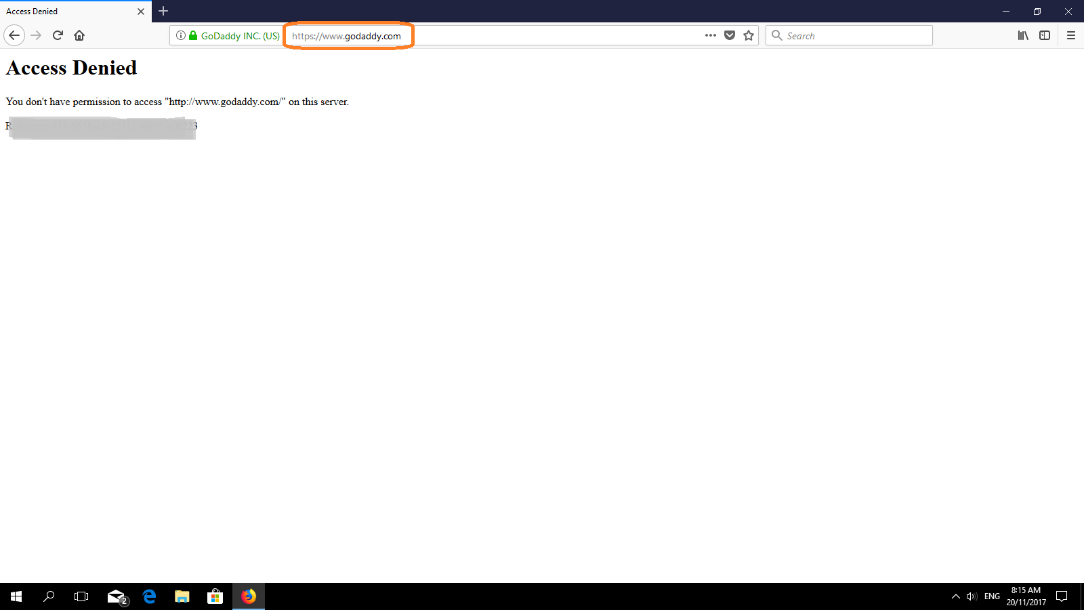Image resolution: width=1084 pixels, height=610 pixels.
Task: Open the ENG language indicator
Action: pyautogui.click(x=991, y=596)
